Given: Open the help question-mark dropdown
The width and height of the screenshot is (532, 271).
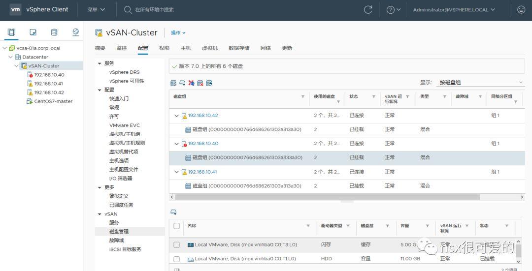Looking at the screenshot, I should click(x=394, y=10).
